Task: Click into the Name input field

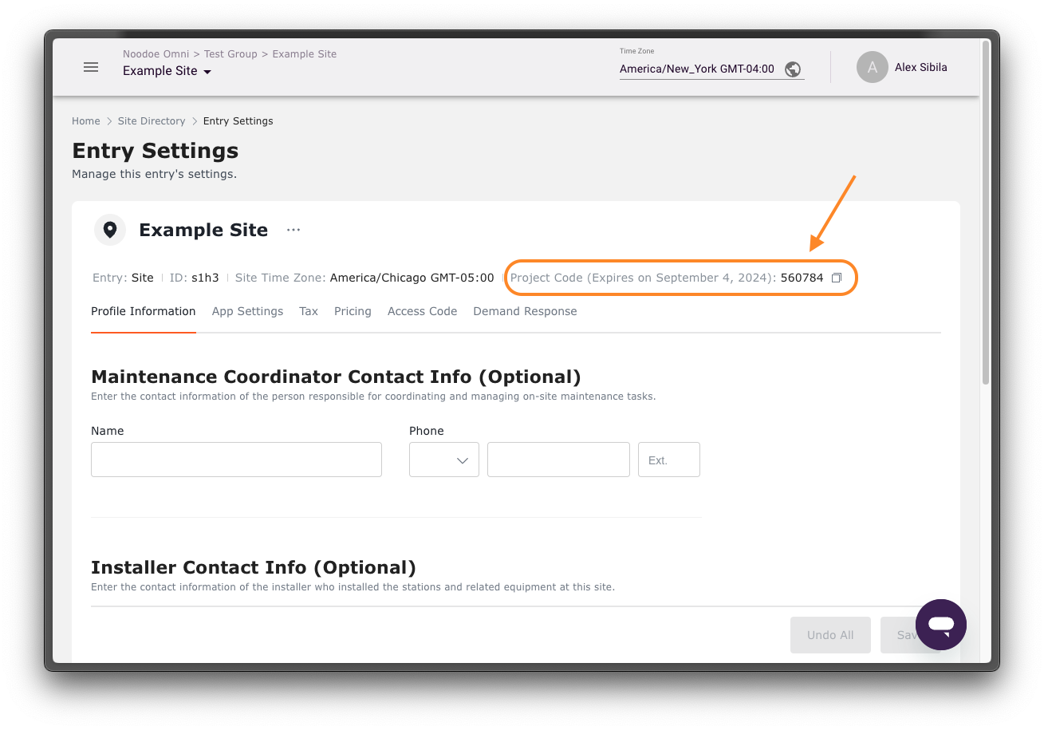Action: coord(236,460)
